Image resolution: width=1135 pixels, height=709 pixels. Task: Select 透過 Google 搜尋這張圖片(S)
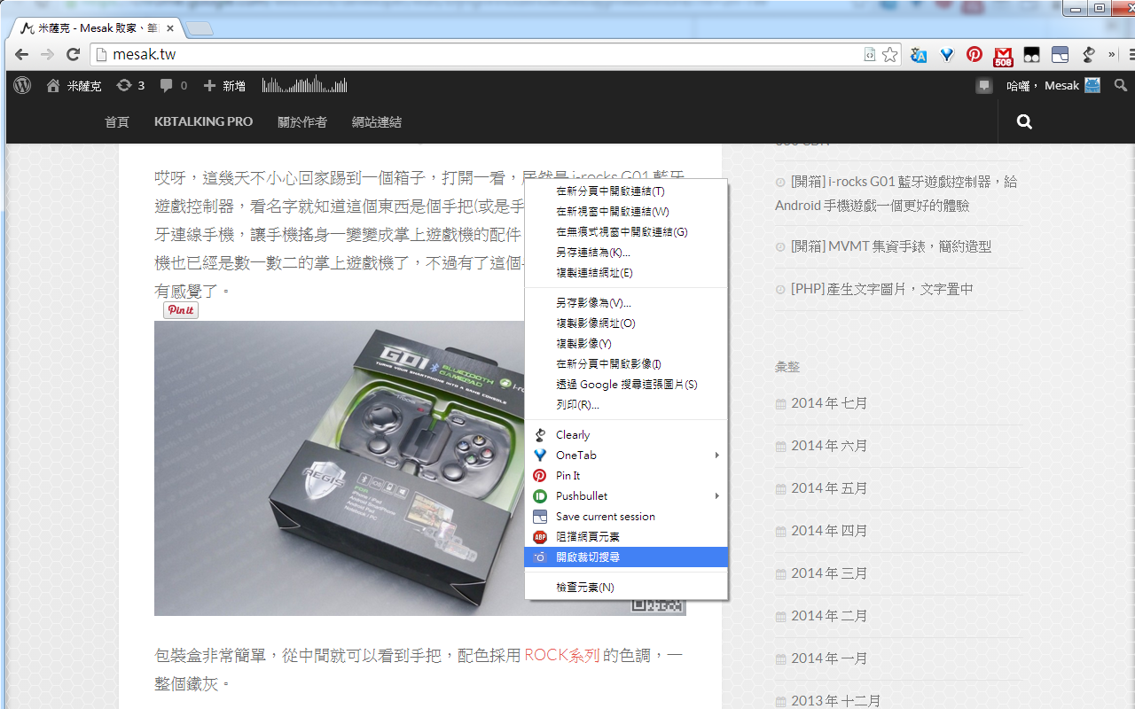[626, 385]
